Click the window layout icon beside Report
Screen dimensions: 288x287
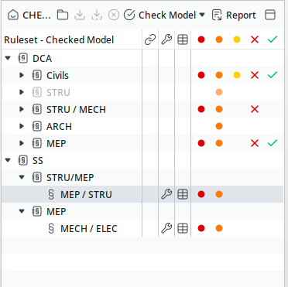(x=270, y=15)
